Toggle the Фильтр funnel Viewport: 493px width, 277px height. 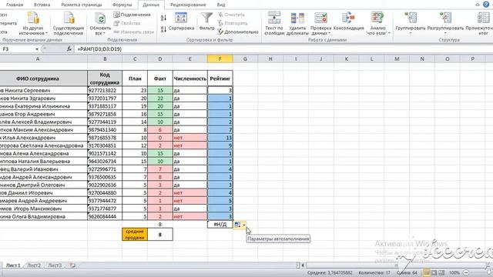206,22
